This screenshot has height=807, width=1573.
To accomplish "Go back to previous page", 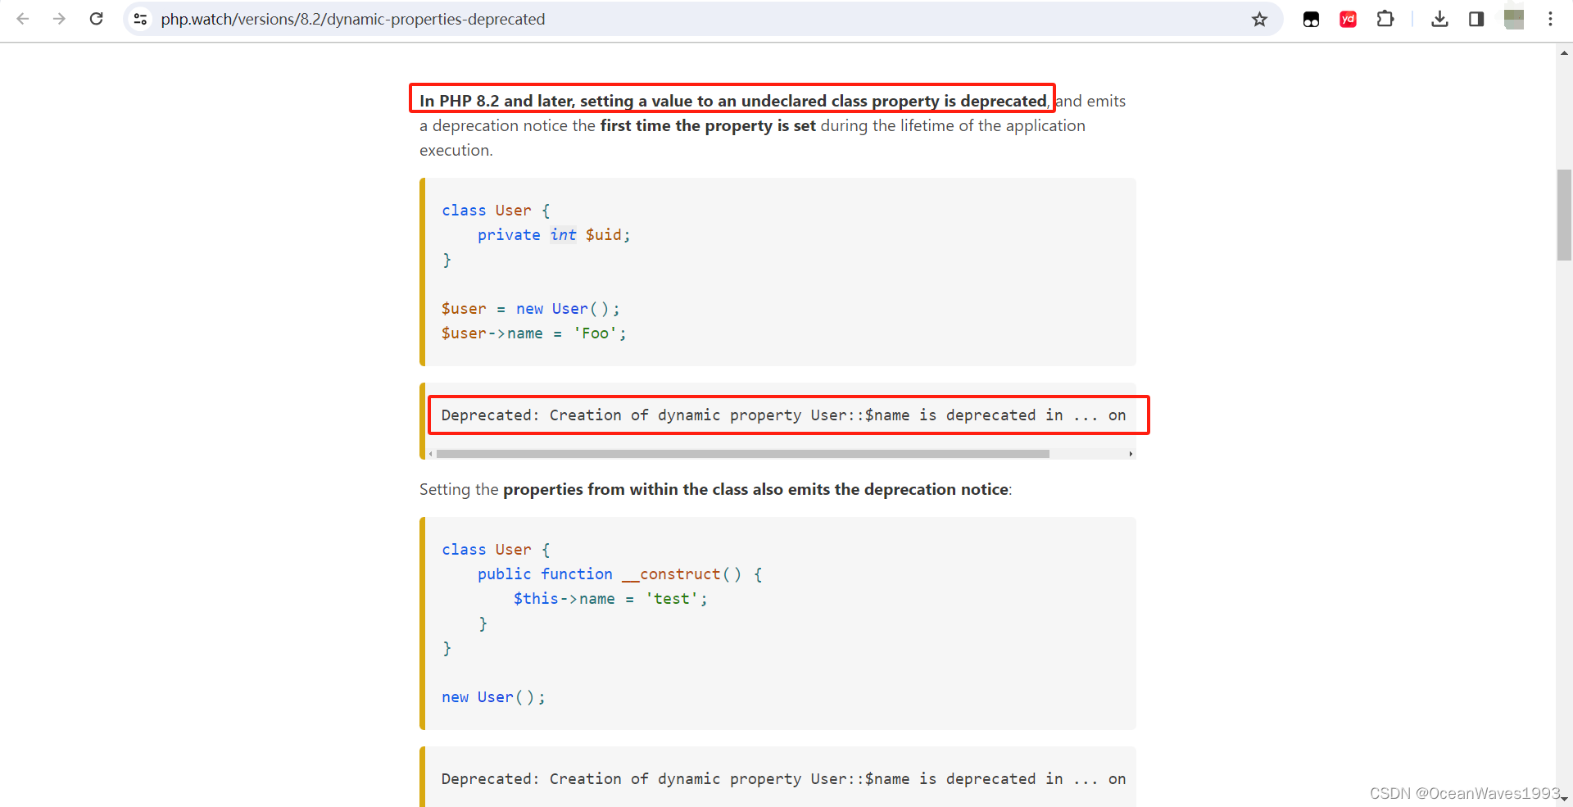I will (23, 19).
